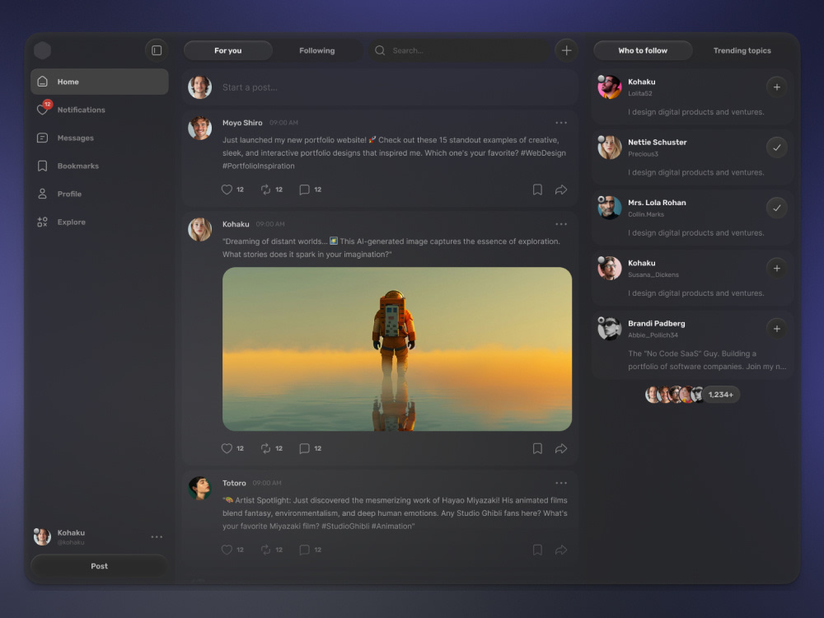Share Moyo Shiro's post
Image resolution: width=824 pixels, height=618 pixels.
click(x=561, y=190)
